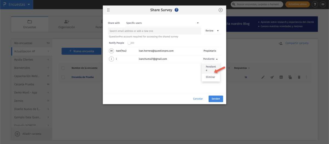Click the add-person icon next to Compartir carpeta
This screenshot has height=144, width=329.
tap(280, 43)
